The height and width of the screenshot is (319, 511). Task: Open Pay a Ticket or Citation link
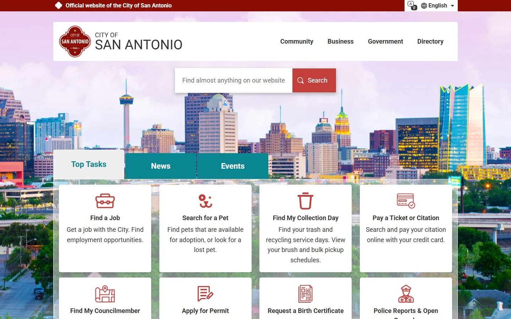coord(406,218)
